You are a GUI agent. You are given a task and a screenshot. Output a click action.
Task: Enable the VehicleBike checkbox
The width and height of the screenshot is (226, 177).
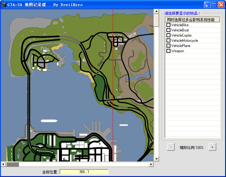168,25
